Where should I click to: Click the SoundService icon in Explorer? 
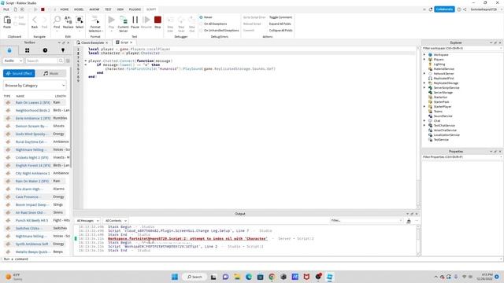(x=430, y=116)
